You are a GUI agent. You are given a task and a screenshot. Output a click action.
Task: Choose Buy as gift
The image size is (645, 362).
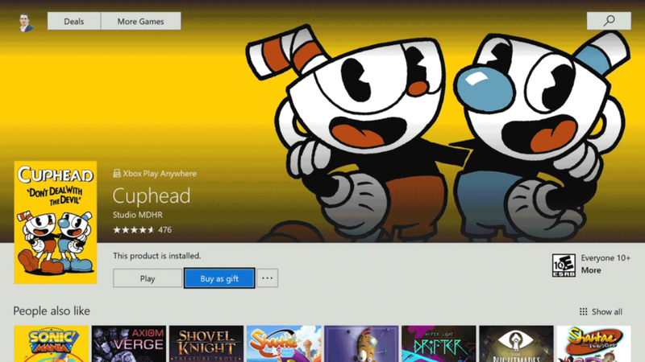(x=219, y=278)
